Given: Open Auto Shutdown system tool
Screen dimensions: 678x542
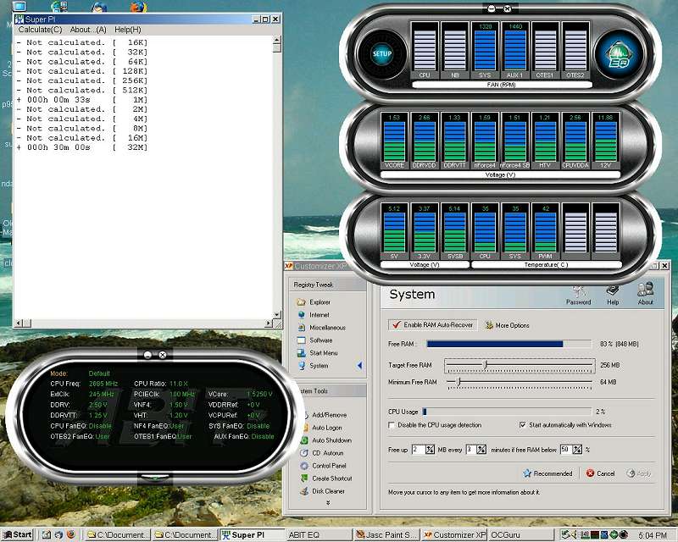Looking at the screenshot, I should (326, 440).
